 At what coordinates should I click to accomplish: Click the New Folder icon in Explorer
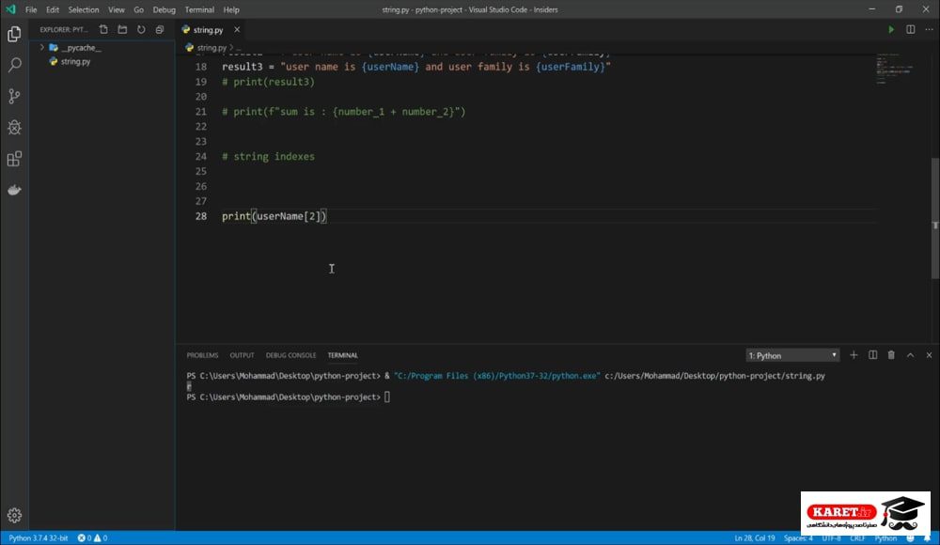pos(122,29)
